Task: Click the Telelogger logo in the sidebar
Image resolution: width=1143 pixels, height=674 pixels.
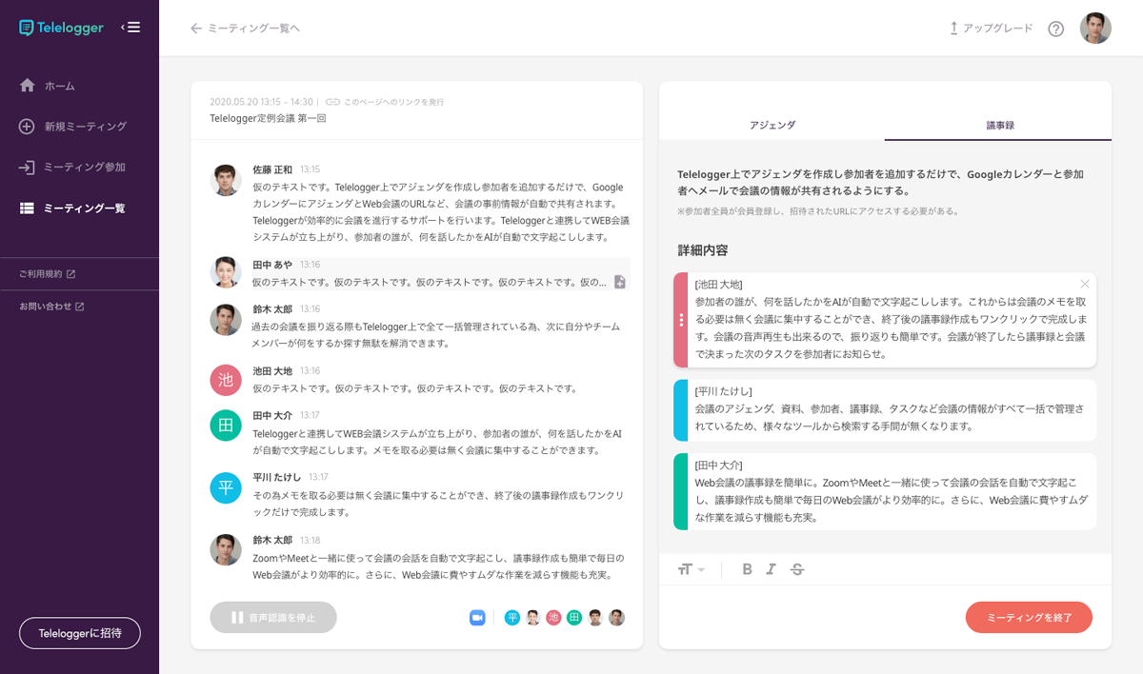Action: click(61, 28)
